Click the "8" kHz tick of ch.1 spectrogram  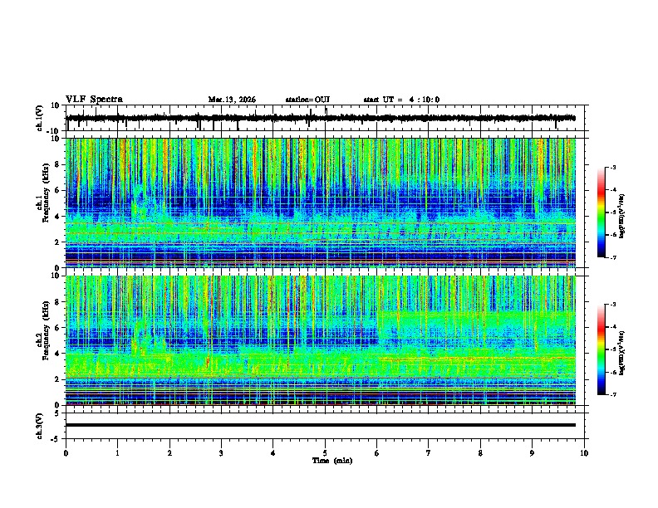pos(58,164)
